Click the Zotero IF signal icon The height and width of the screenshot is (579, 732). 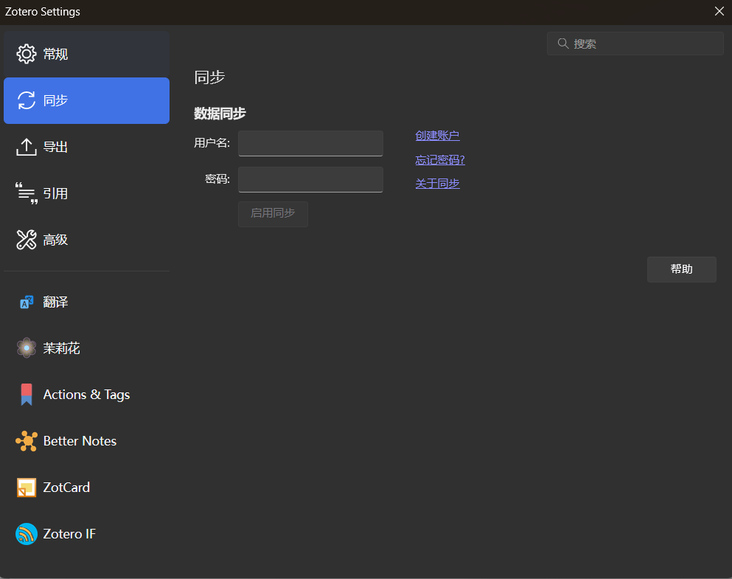point(27,534)
